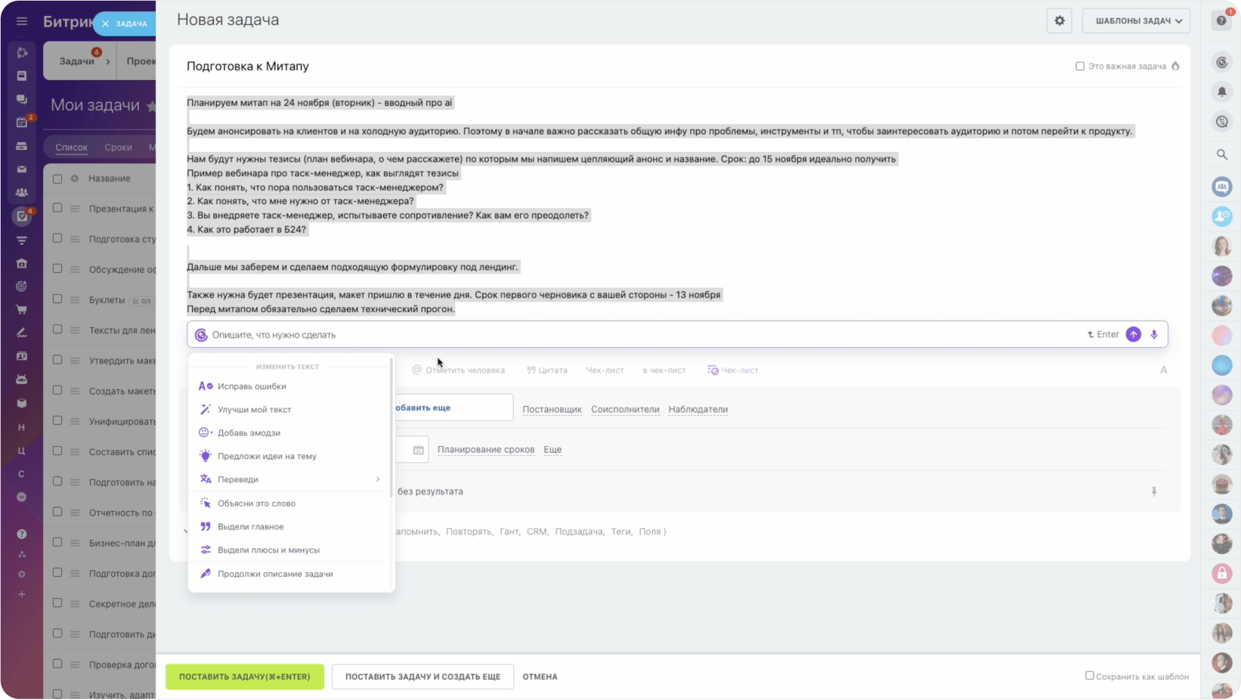Image resolution: width=1241 pixels, height=700 pixels.
Task: Mark 'Это важная задача' checkbox
Action: click(x=1080, y=66)
